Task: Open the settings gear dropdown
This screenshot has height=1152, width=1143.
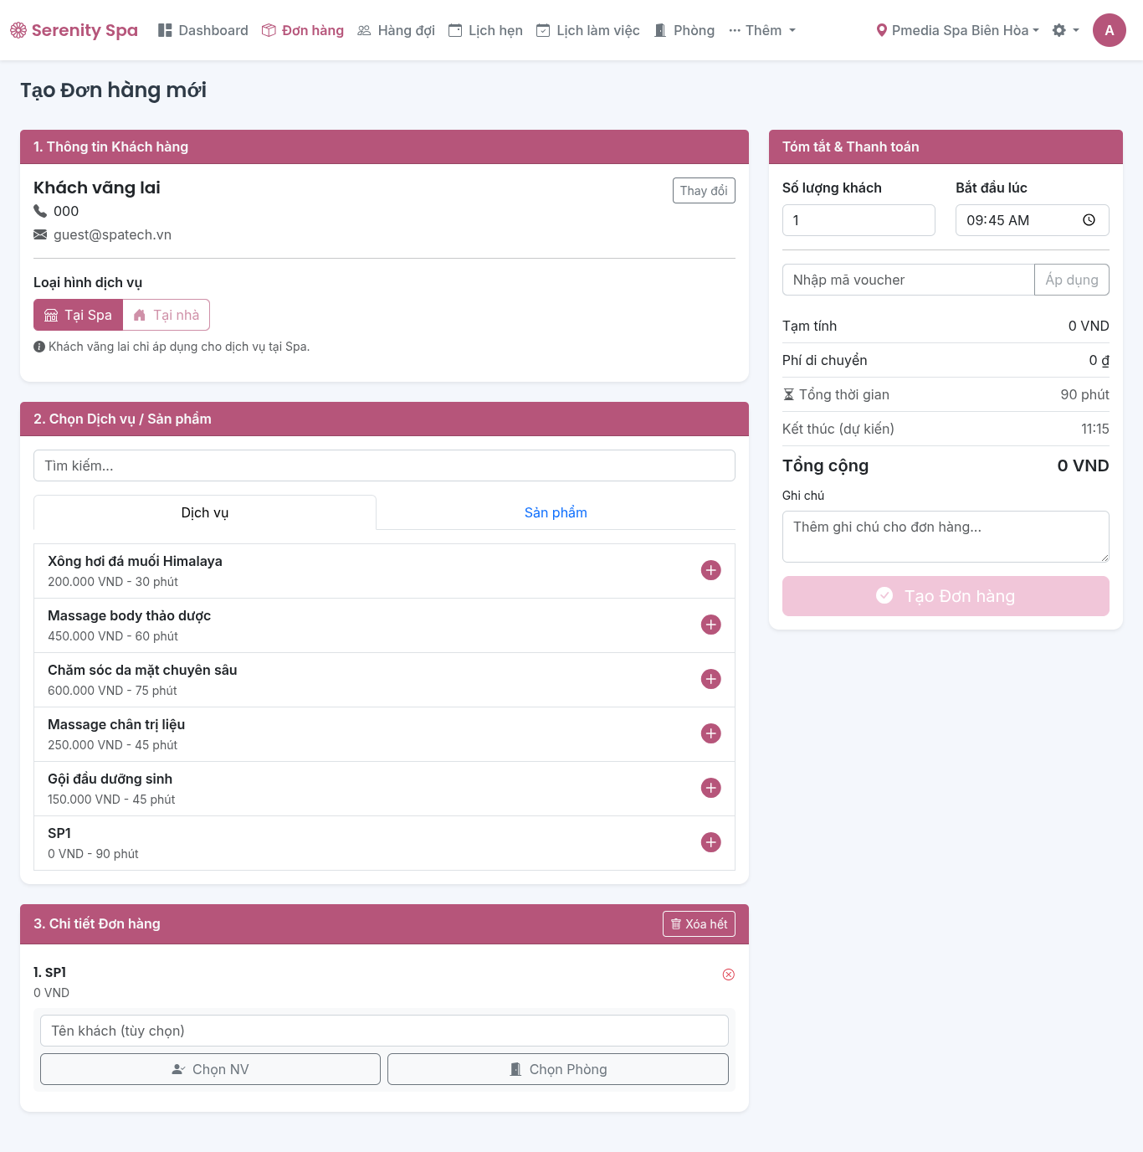Action: [x=1065, y=30]
